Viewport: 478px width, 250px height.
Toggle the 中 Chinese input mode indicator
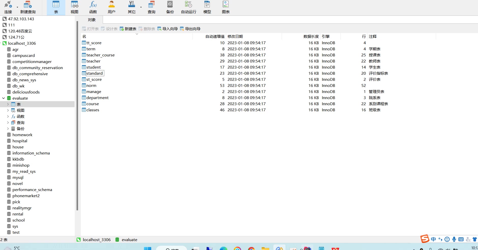coord(433,239)
